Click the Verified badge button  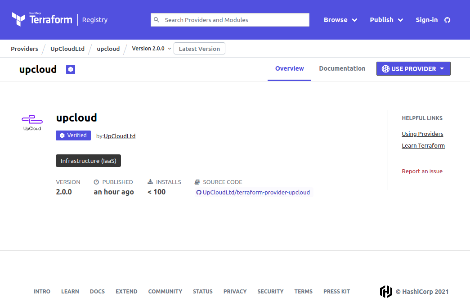click(73, 135)
